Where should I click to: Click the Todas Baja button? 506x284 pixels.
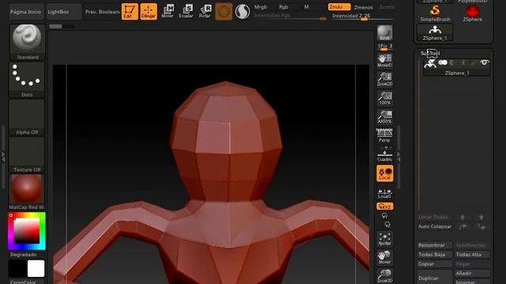(434, 254)
